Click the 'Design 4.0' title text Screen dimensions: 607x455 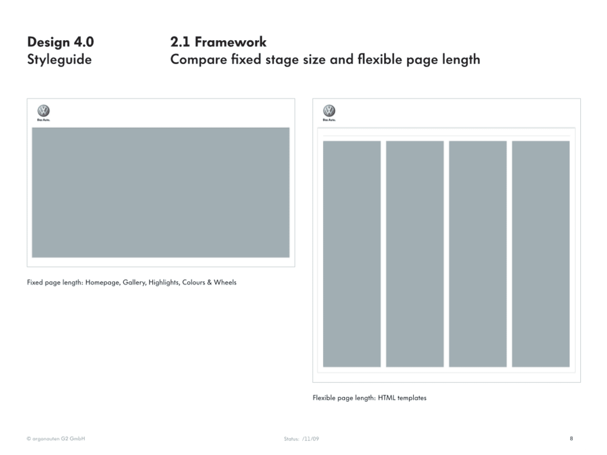coord(60,42)
